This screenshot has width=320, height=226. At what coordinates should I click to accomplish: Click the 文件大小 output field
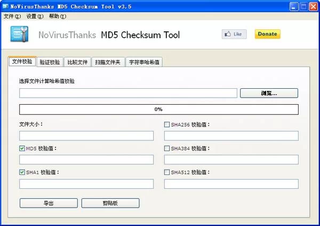pos(86,136)
